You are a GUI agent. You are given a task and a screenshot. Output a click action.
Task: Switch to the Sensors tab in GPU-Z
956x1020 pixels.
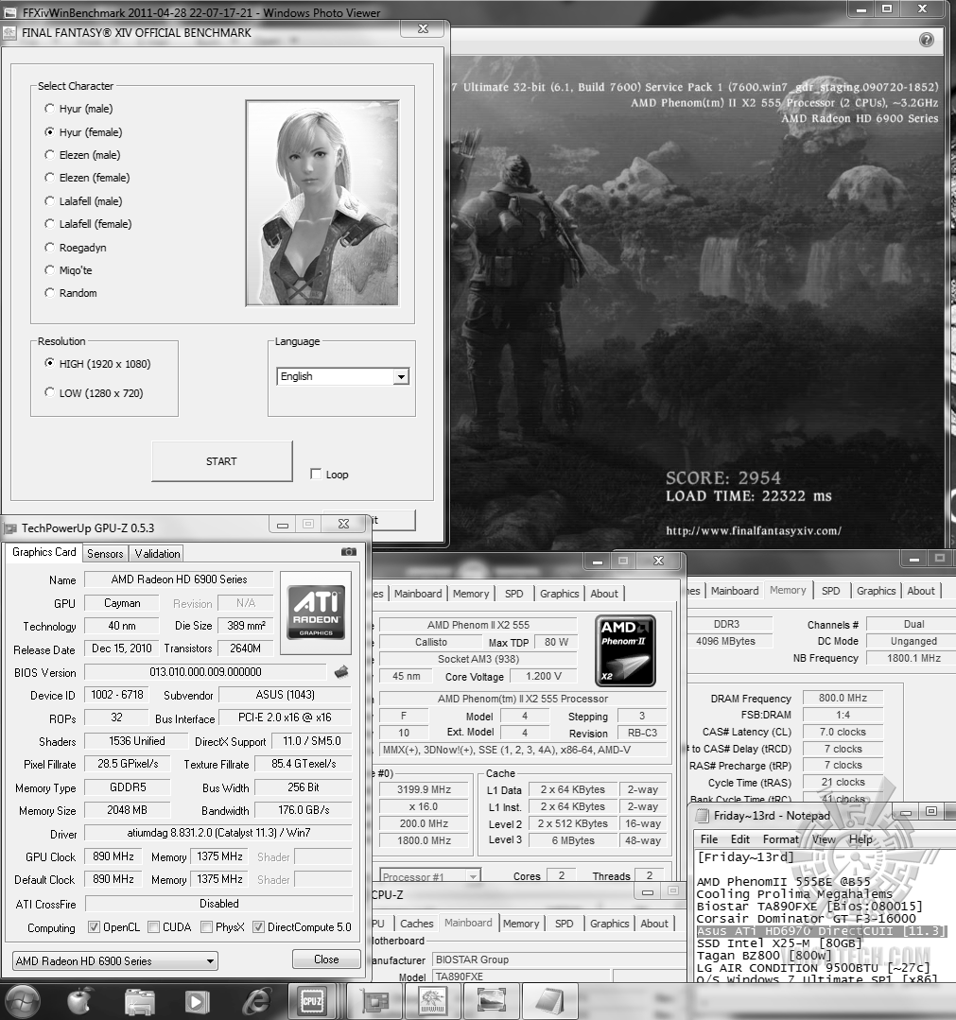(105, 553)
